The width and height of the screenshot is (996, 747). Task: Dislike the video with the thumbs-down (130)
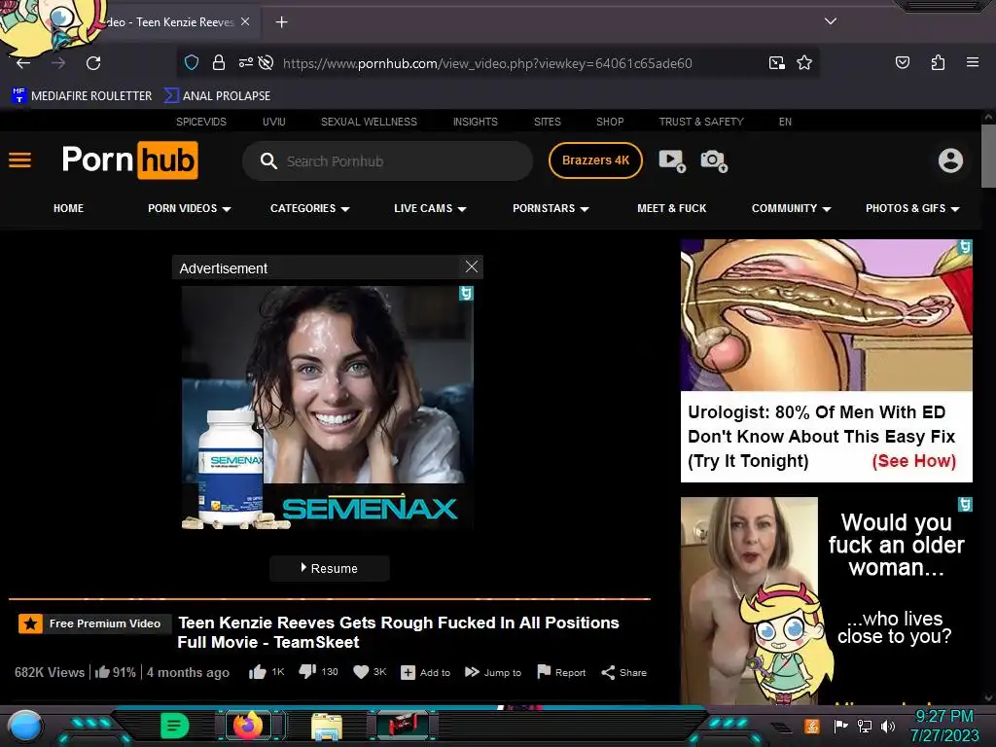tap(318, 671)
